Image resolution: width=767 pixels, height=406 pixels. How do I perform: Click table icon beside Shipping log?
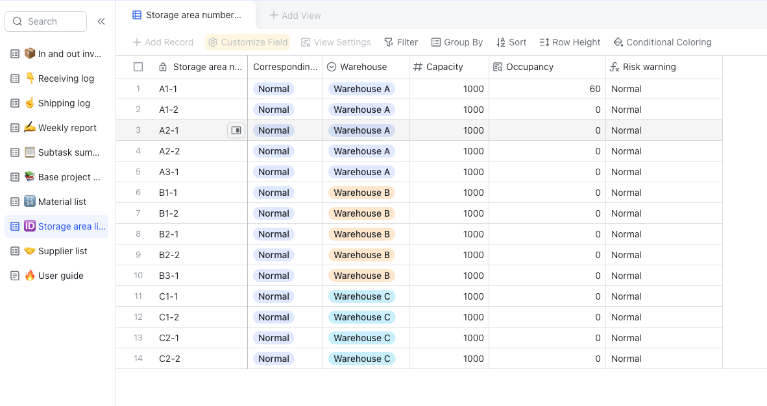[15, 103]
